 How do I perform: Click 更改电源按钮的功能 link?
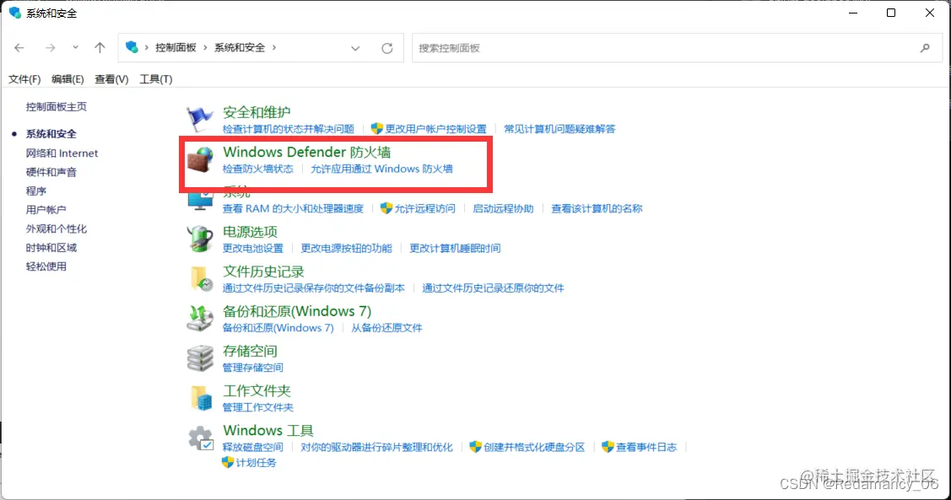click(346, 249)
